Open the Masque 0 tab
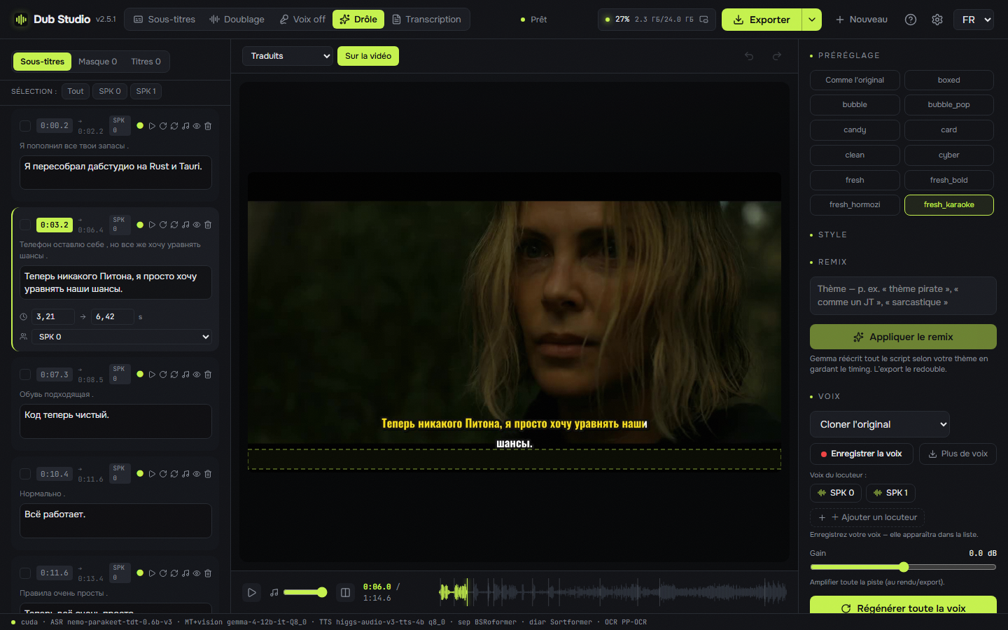Screen dimensions: 1008x630 [x=97, y=62]
